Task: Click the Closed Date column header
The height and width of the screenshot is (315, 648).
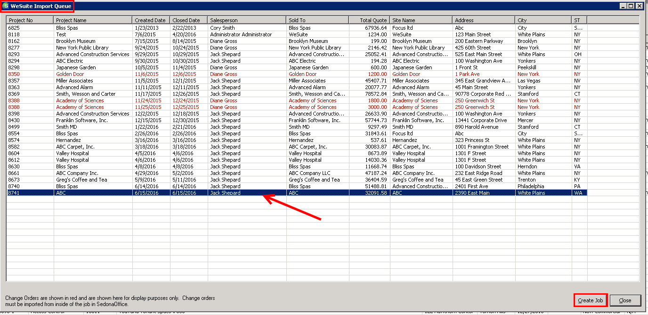Action: [189, 20]
